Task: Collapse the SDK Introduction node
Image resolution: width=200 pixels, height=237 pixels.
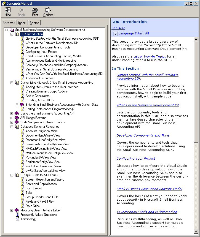Action: click(12, 34)
